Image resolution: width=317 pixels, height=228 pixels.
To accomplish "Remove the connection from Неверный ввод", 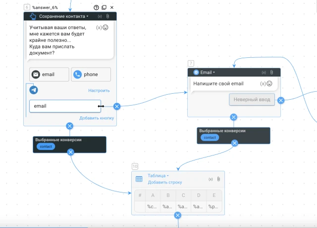I will (x=281, y=100).
